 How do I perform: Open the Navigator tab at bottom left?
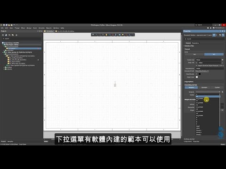[x=10, y=141]
